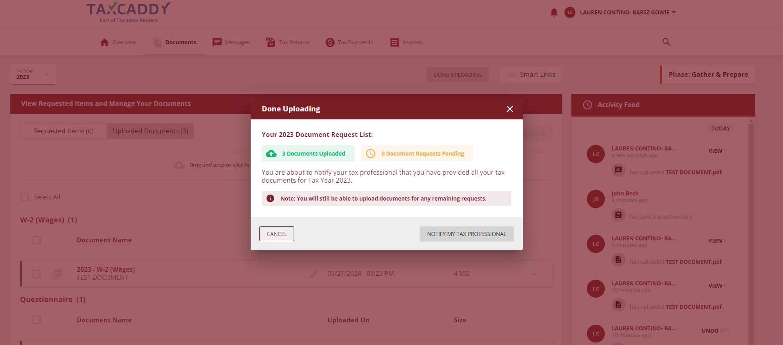
Task: Click the Overview home icon
Action: pyautogui.click(x=104, y=42)
